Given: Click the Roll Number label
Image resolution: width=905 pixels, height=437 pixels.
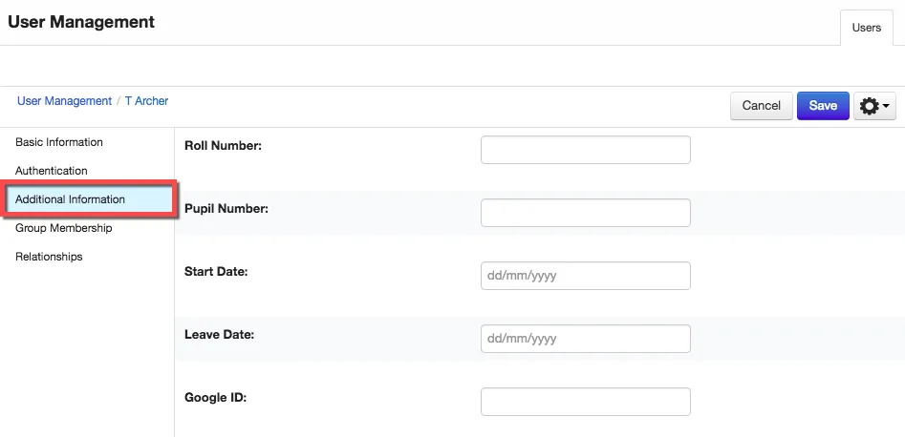Looking at the screenshot, I should point(224,146).
